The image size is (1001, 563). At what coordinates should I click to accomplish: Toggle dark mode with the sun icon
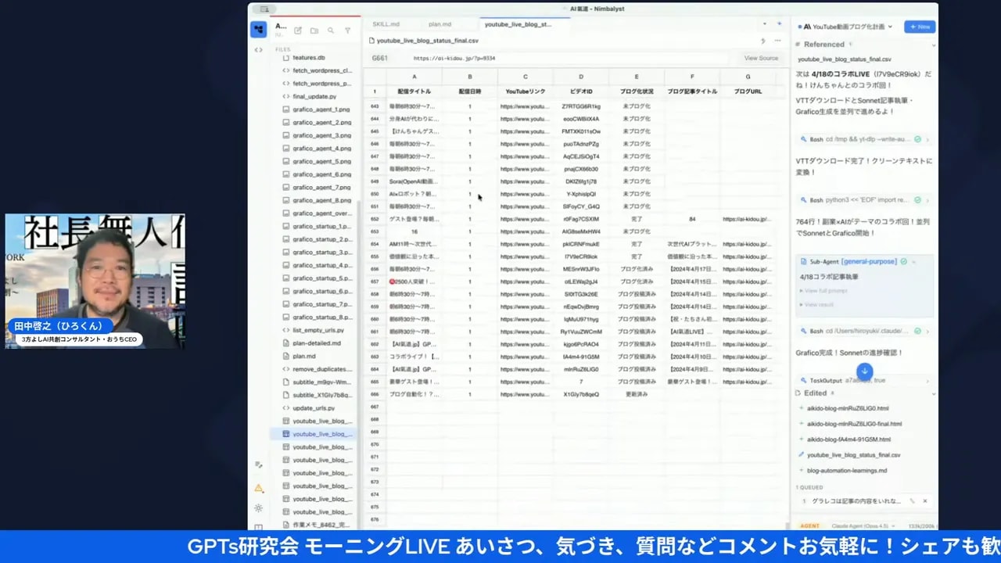258,508
